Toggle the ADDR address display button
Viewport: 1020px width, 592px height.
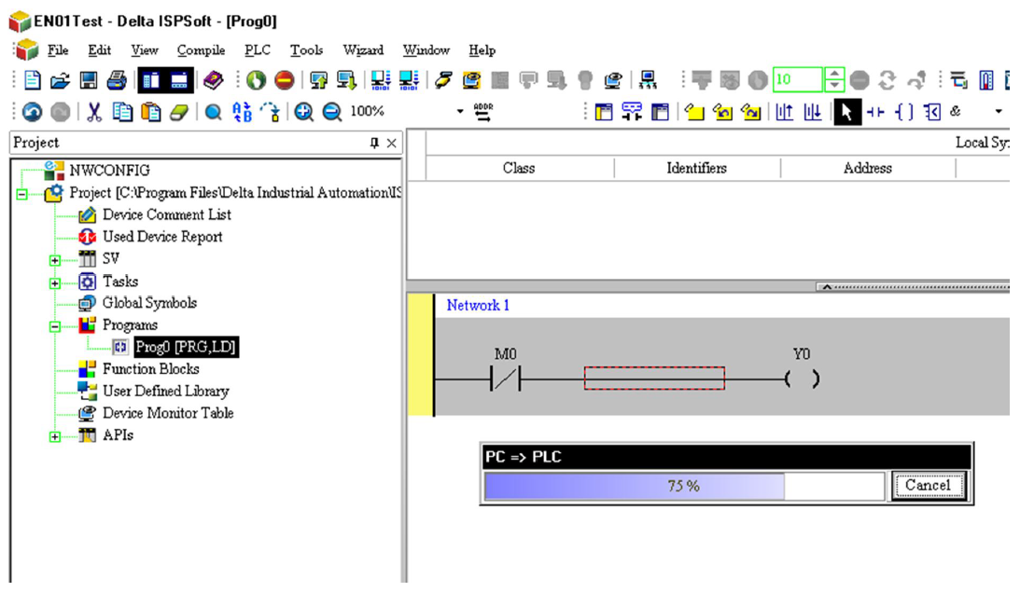pyautogui.click(x=483, y=112)
